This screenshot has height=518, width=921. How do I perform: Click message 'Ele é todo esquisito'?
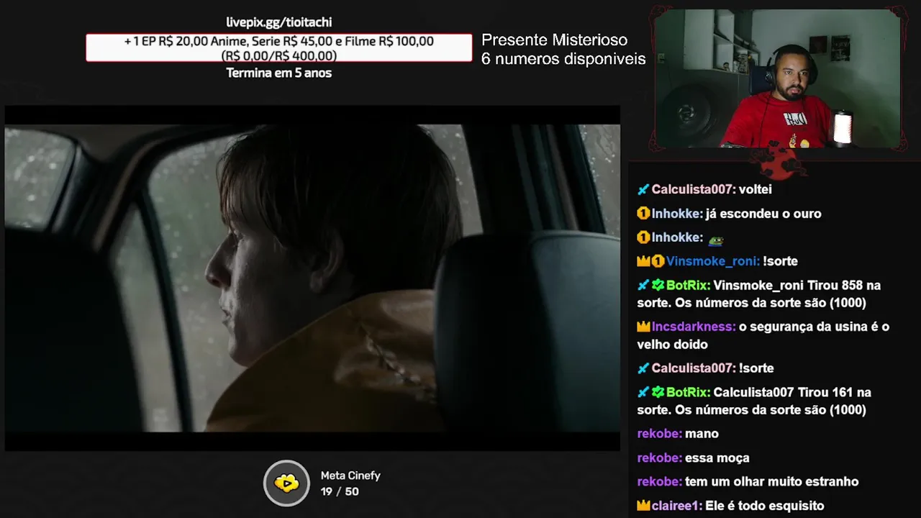(764, 506)
